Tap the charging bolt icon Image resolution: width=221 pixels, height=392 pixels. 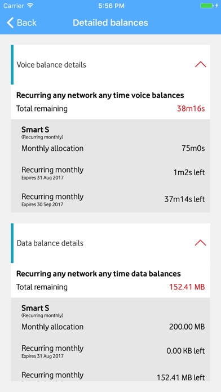(x=216, y=6)
